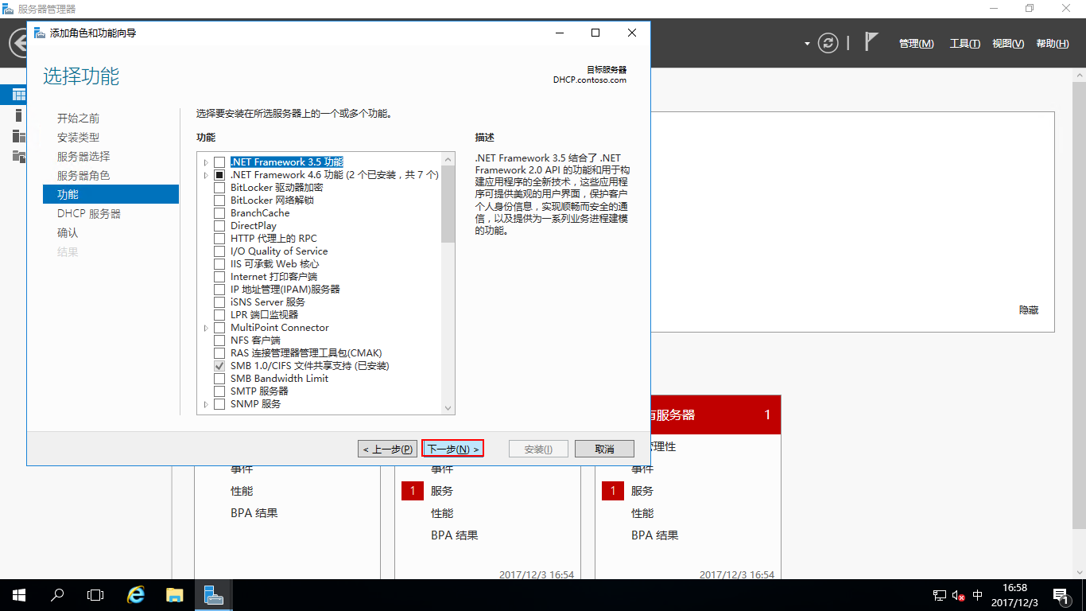Click features list scroll down arrow
Viewport: 1086px width, 611px height.
[448, 408]
